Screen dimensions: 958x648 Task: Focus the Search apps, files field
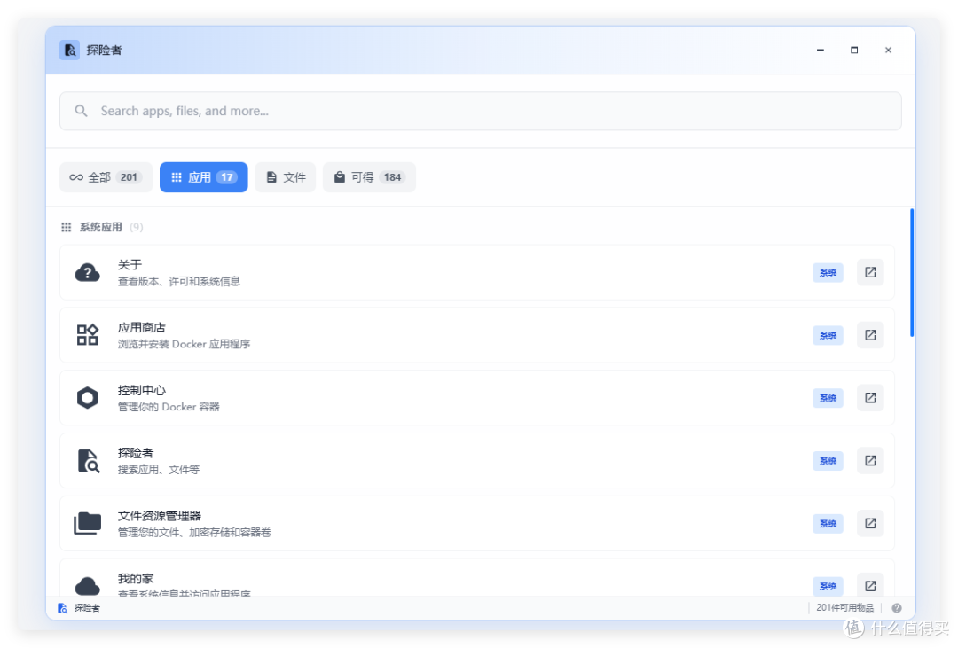pos(480,111)
